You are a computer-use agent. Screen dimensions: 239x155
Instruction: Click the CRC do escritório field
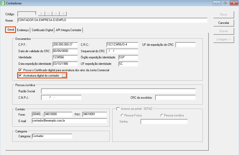point(175,97)
